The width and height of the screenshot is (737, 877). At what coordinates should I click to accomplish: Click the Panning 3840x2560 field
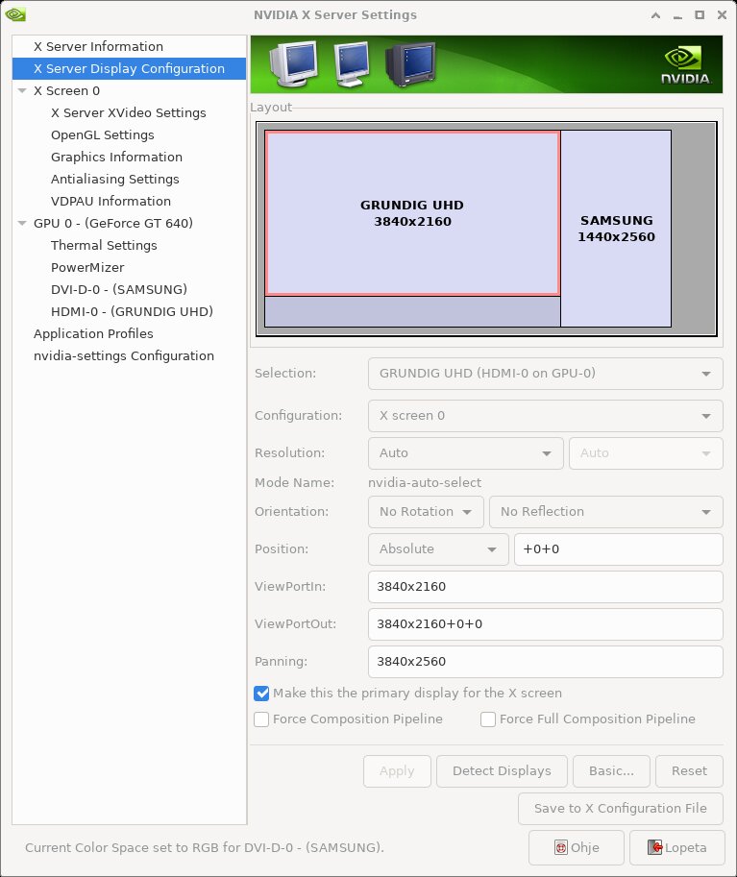[x=545, y=662]
